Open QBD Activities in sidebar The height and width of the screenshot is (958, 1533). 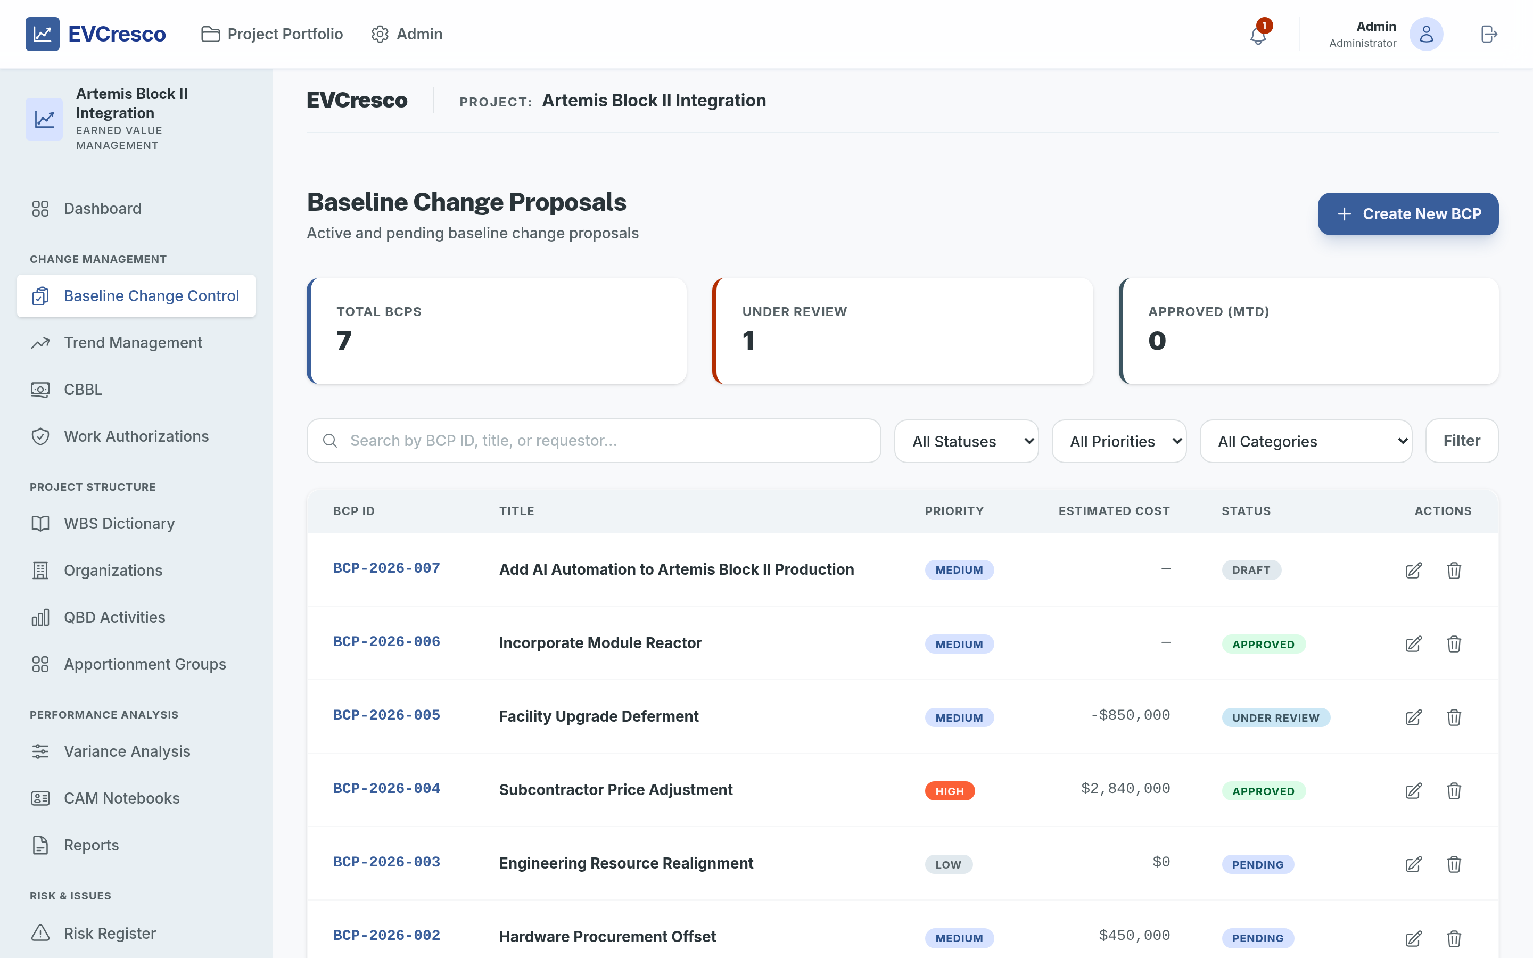[136, 617]
